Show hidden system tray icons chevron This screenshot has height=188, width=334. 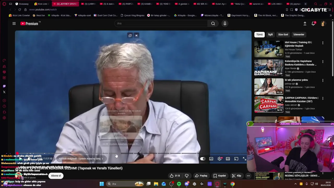click(x=295, y=184)
